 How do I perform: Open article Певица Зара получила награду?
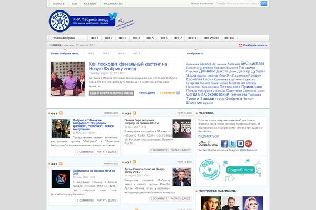pos(142,122)
